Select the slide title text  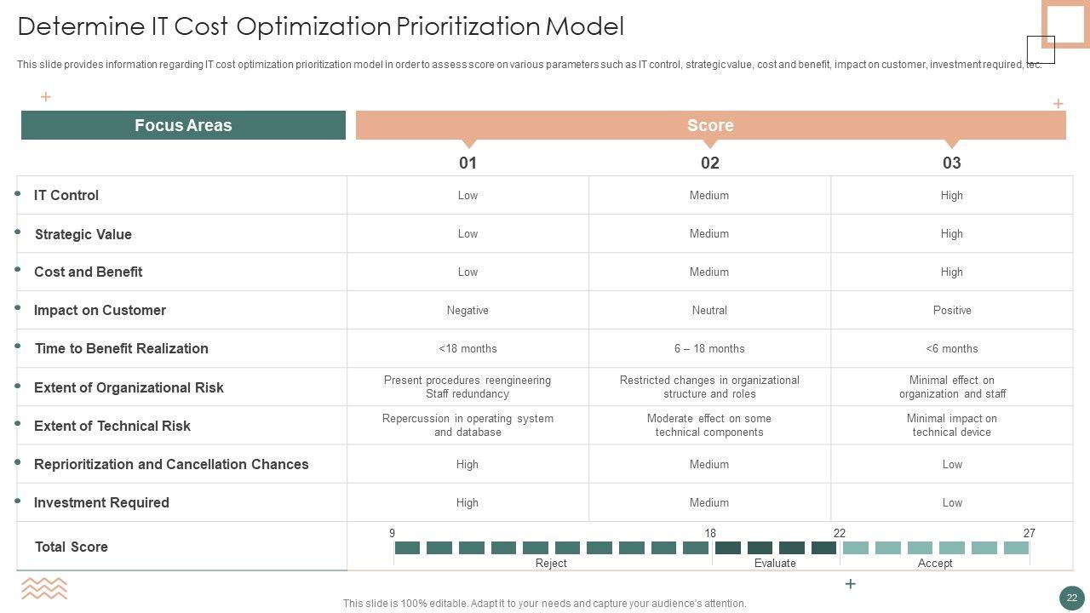(320, 26)
